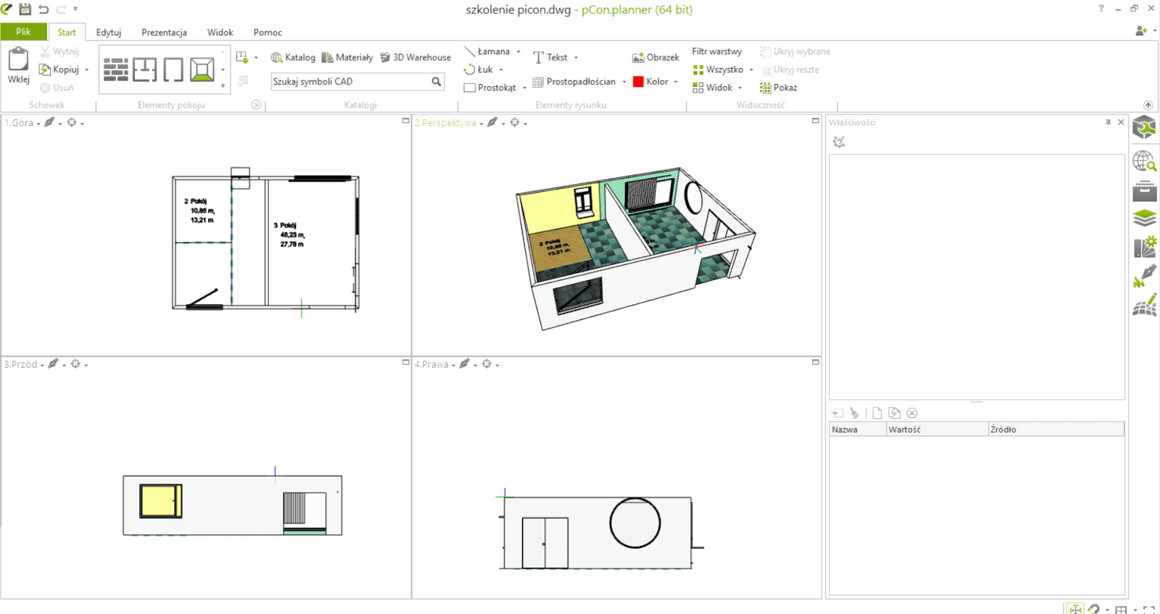Screen dimensions: 1160x614
Task: Click the Źródło column header
Action: click(1056, 429)
